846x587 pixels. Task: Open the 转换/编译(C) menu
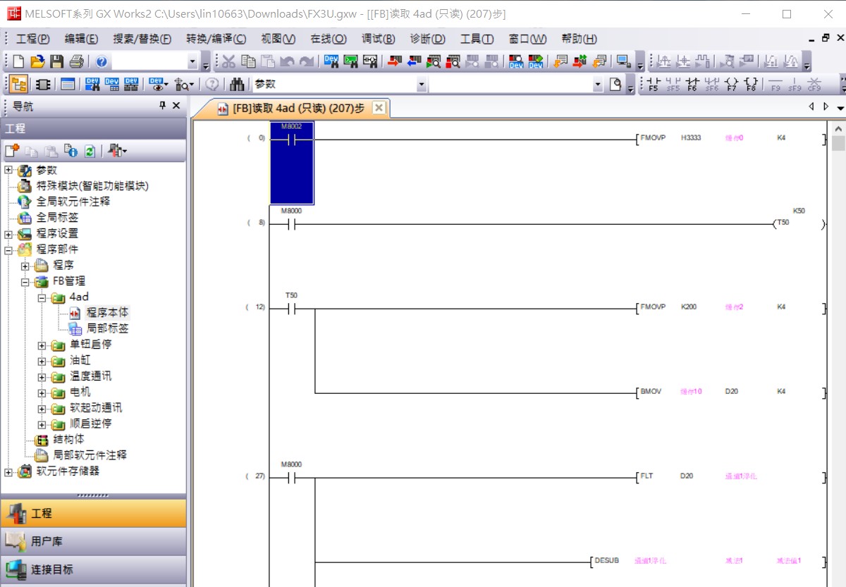tap(216, 39)
